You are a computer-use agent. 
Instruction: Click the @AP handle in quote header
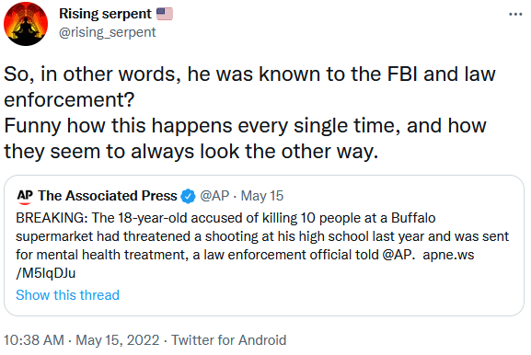click(214, 196)
